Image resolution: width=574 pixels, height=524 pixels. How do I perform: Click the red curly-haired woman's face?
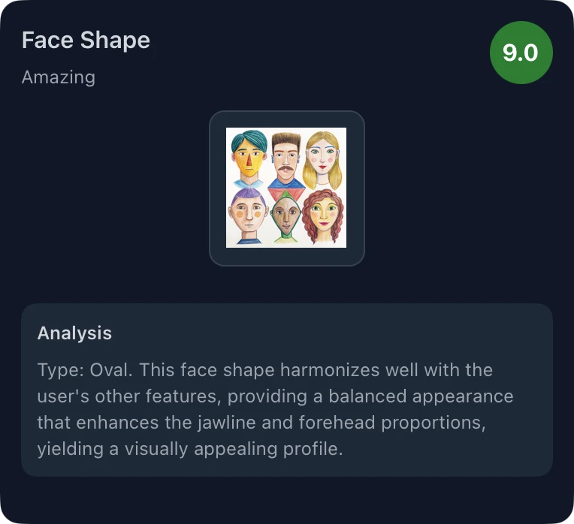325,215
